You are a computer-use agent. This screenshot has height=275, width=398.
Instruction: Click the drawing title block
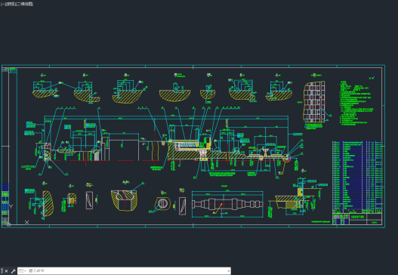[x=357, y=219]
